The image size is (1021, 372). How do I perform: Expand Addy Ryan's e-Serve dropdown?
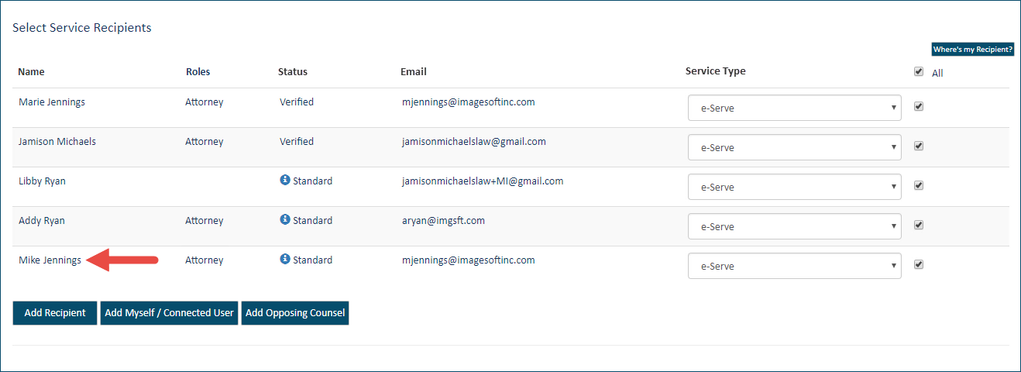pos(794,227)
